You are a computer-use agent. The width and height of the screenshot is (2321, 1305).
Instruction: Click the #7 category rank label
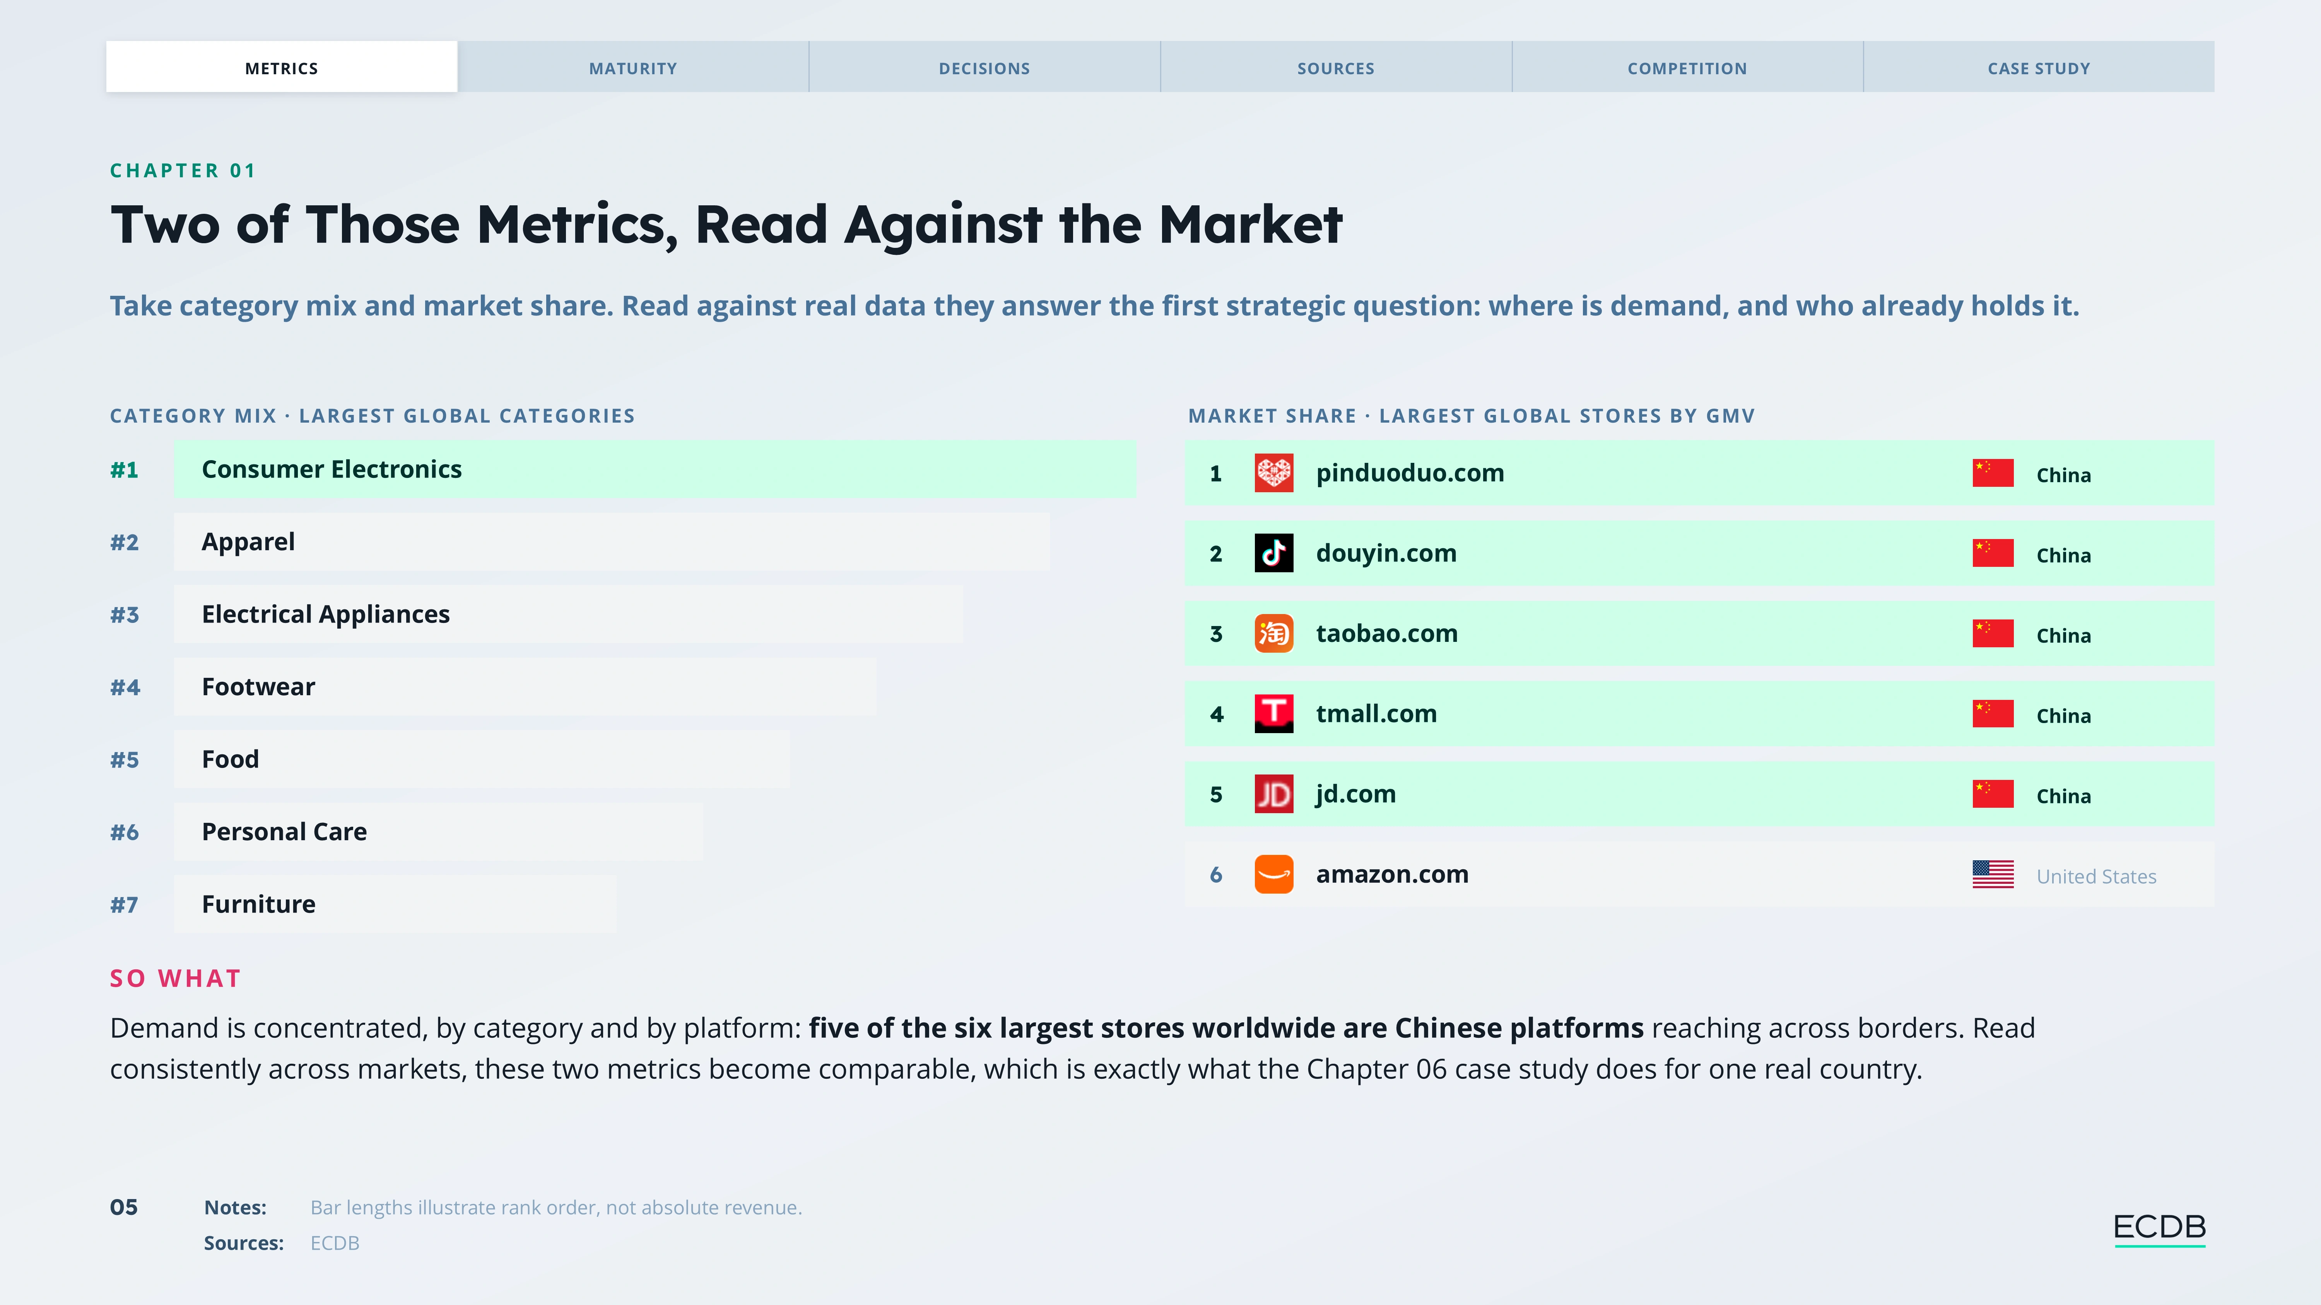tap(124, 904)
